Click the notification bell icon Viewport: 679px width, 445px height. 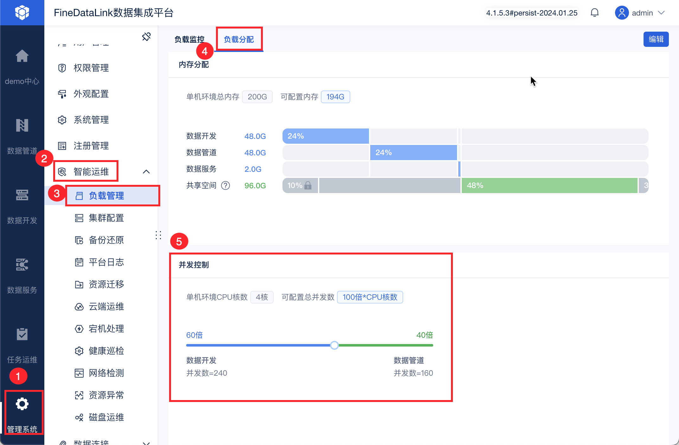click(x=594, y=13)
